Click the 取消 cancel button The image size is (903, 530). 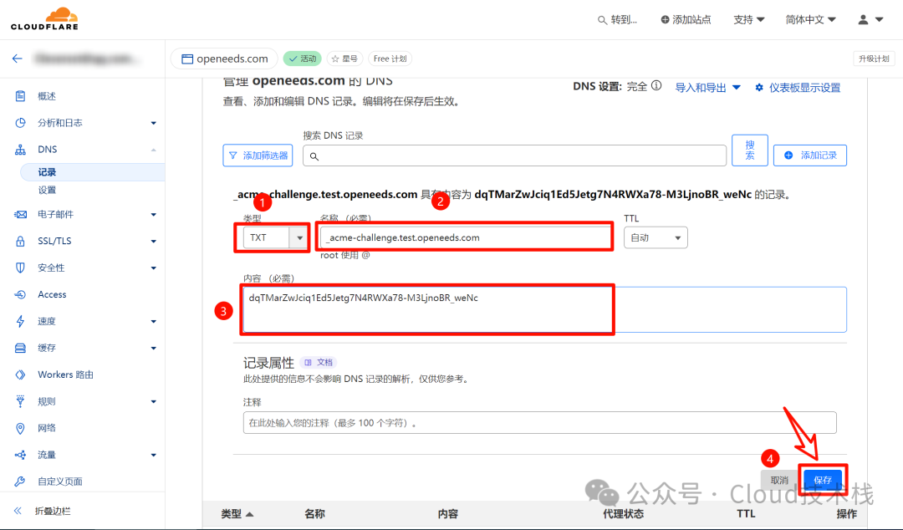779,480
